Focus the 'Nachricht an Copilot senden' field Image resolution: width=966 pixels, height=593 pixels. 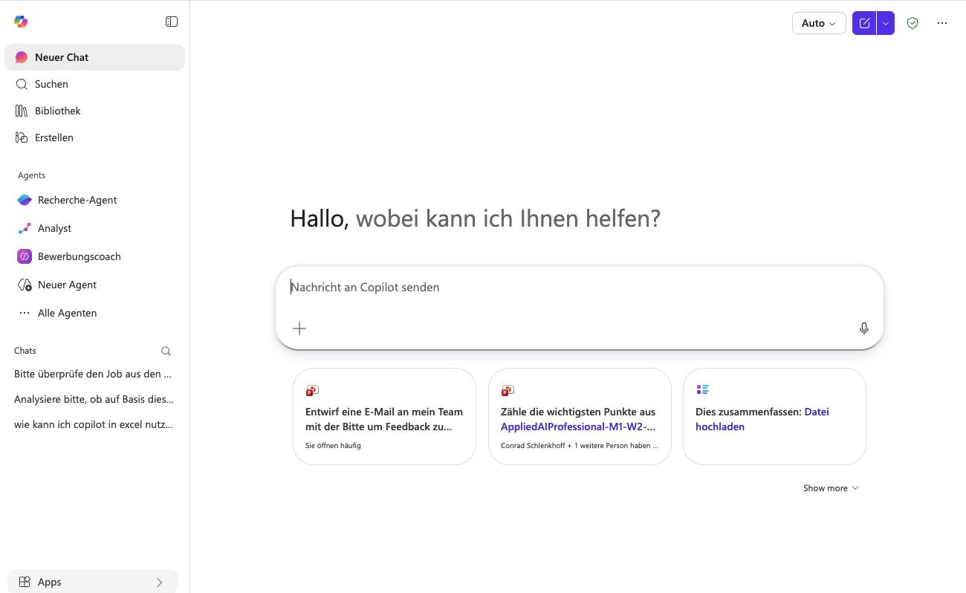(x=580, y=287)
